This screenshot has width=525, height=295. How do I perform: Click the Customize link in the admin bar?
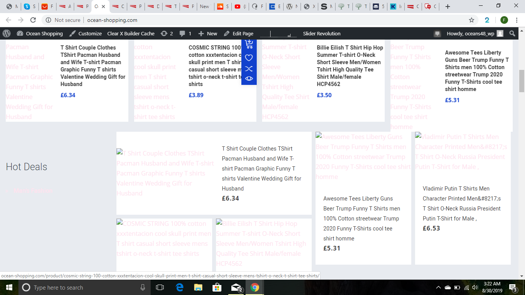click(85, 33)
